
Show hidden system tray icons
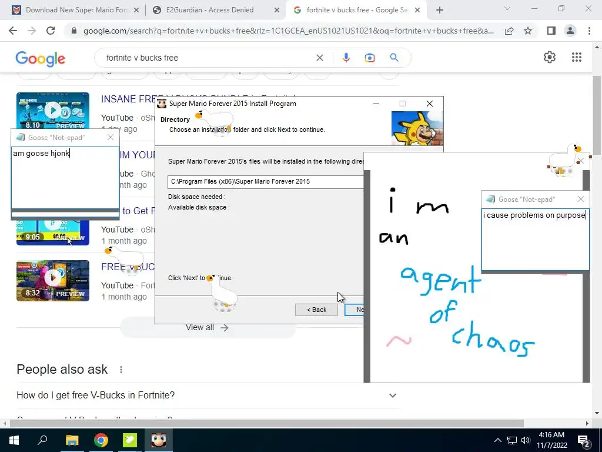(x=497, y=440)
